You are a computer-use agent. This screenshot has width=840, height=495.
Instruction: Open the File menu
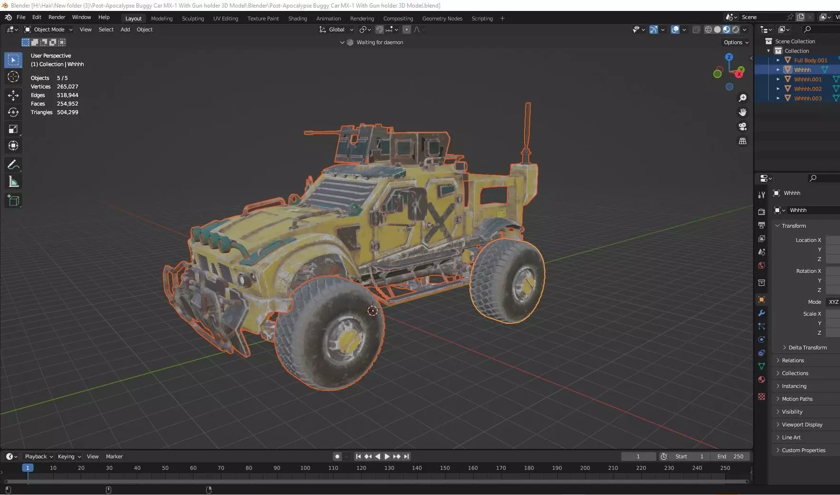(x=21, y=17)
